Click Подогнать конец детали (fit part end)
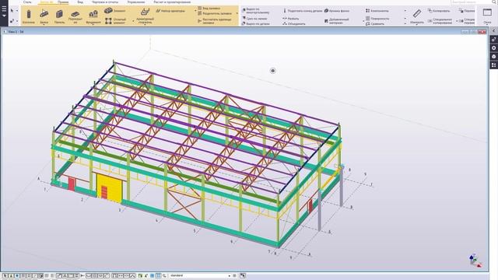 [303, 11]
